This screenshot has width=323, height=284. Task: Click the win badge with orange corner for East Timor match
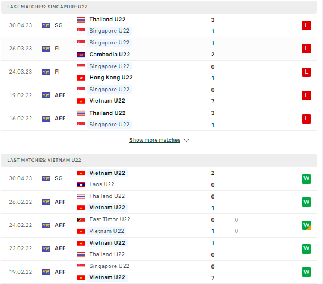306,225
